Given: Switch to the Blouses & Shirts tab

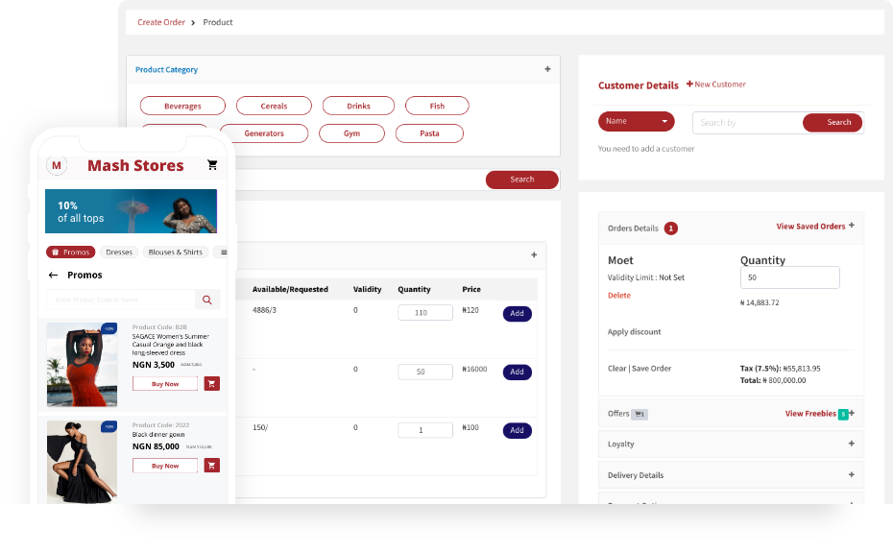Looking at the screenshot, I should 176,252.
